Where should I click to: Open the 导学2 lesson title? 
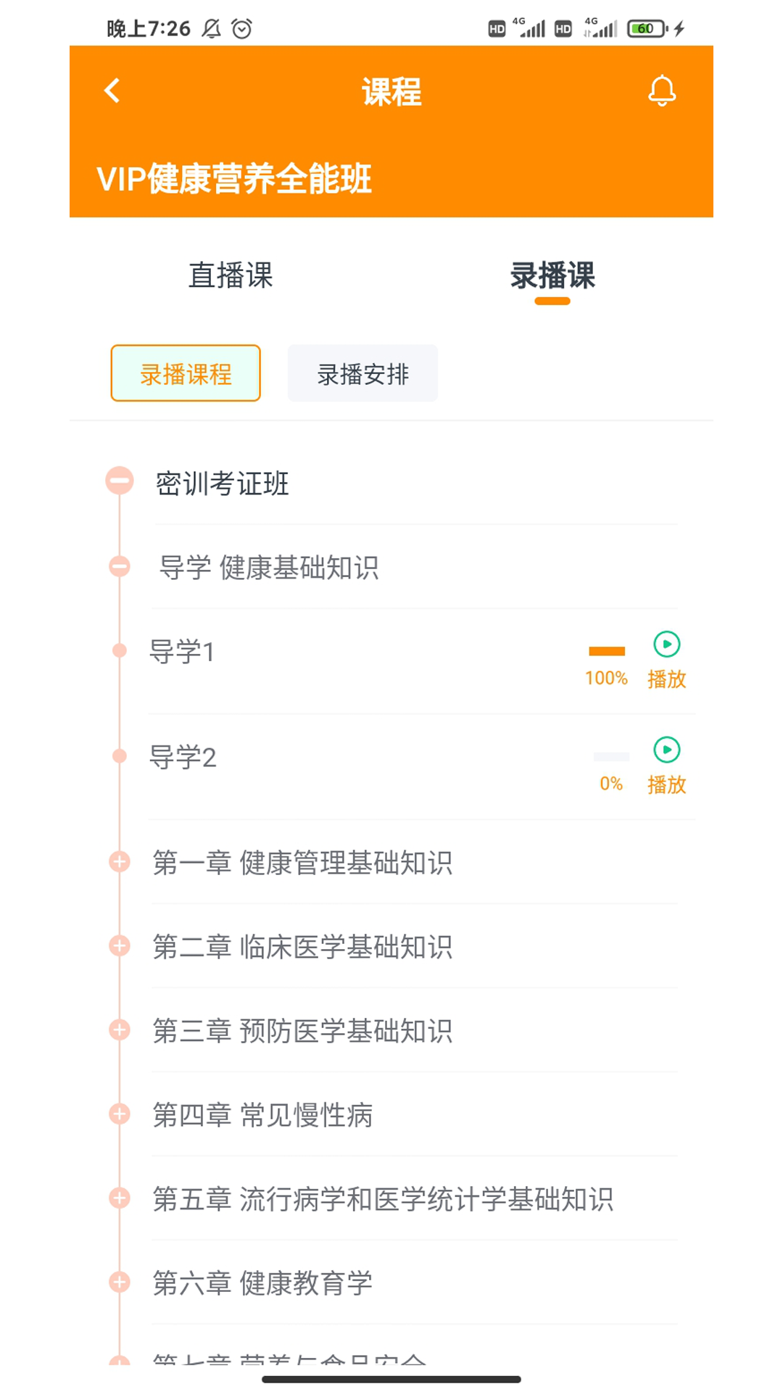point(183,758)
